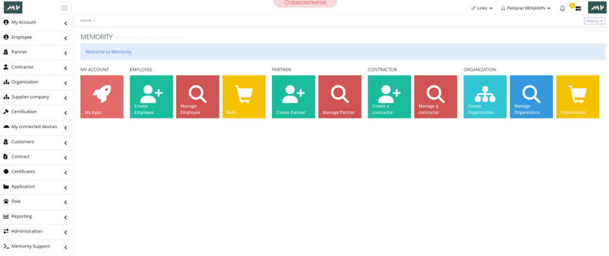This screenshot has width=609, height=256.
Task: Expand the Administration sidebar item
Action: tap(37, 232)
